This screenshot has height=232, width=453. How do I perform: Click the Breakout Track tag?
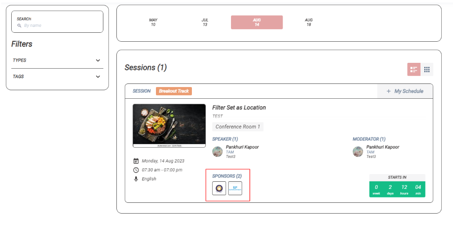tap(174, 91)
